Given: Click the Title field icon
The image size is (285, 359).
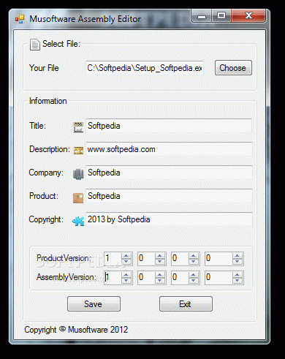Looking at the screenshot, I should point(78,127).
